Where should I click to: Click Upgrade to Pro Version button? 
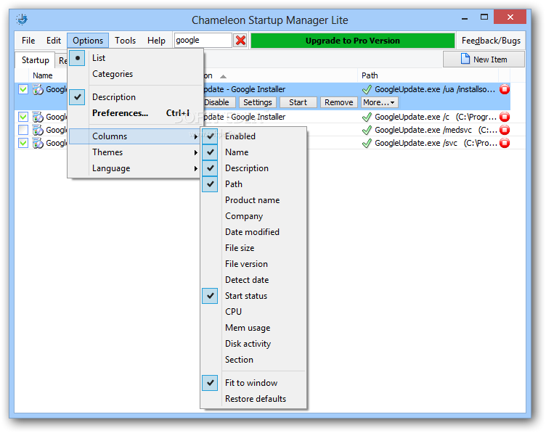coord(353,41)
